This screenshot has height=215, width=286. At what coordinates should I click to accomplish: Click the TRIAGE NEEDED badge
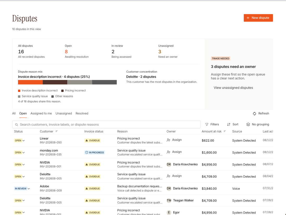point(221,59)
